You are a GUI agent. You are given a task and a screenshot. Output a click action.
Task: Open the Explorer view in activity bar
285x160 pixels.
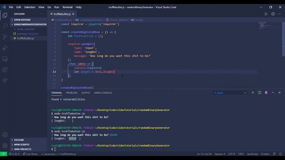[5, 15]
